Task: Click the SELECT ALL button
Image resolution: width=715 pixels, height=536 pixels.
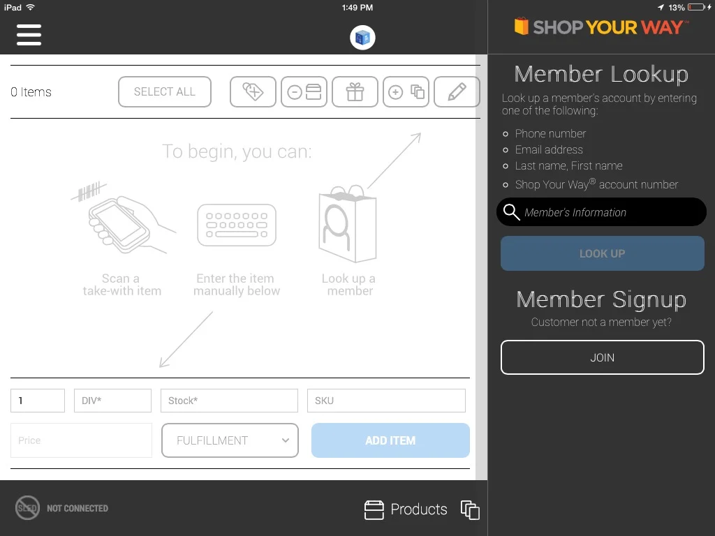Action: click(x=165, y=91)
